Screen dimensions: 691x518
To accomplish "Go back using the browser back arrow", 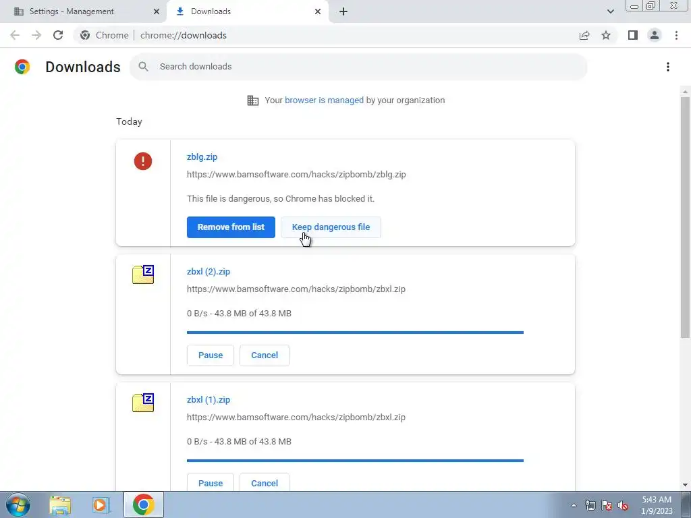I will [x=15, y=35].
